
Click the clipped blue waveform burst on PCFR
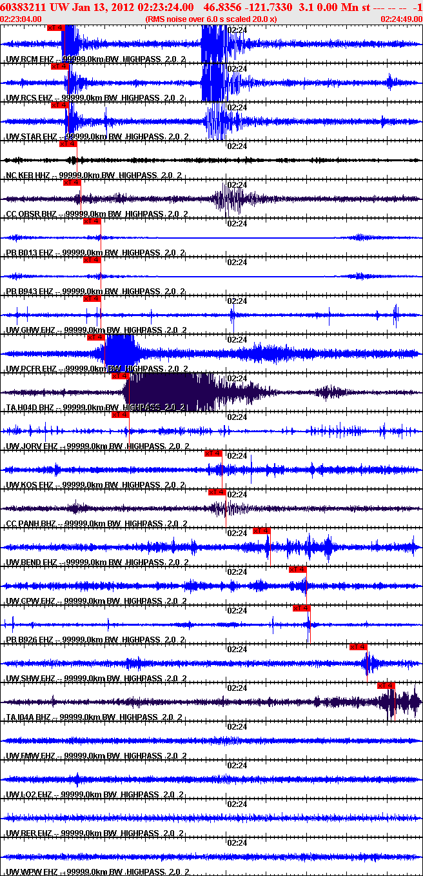coord(120,352)
